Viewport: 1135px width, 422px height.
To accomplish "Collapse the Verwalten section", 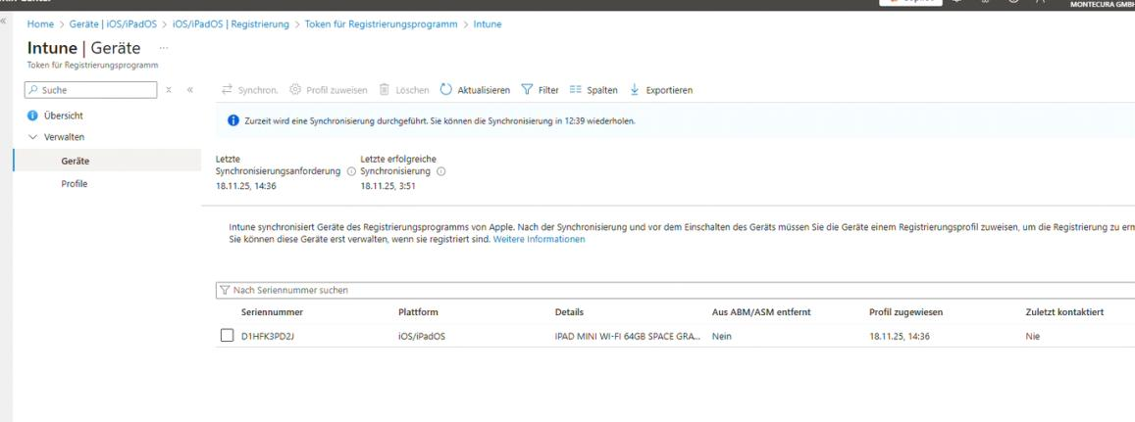I will (32, 136).
